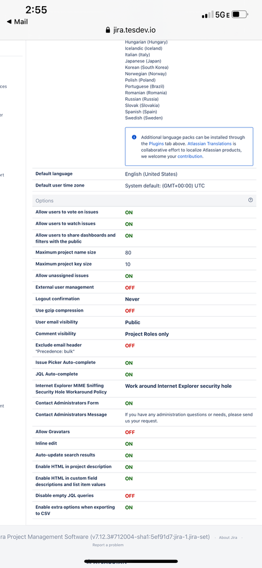Image resolution: width=262 pixels, height=568 pixels.
Task: Open the About Jira link
Action: point(228,537)
